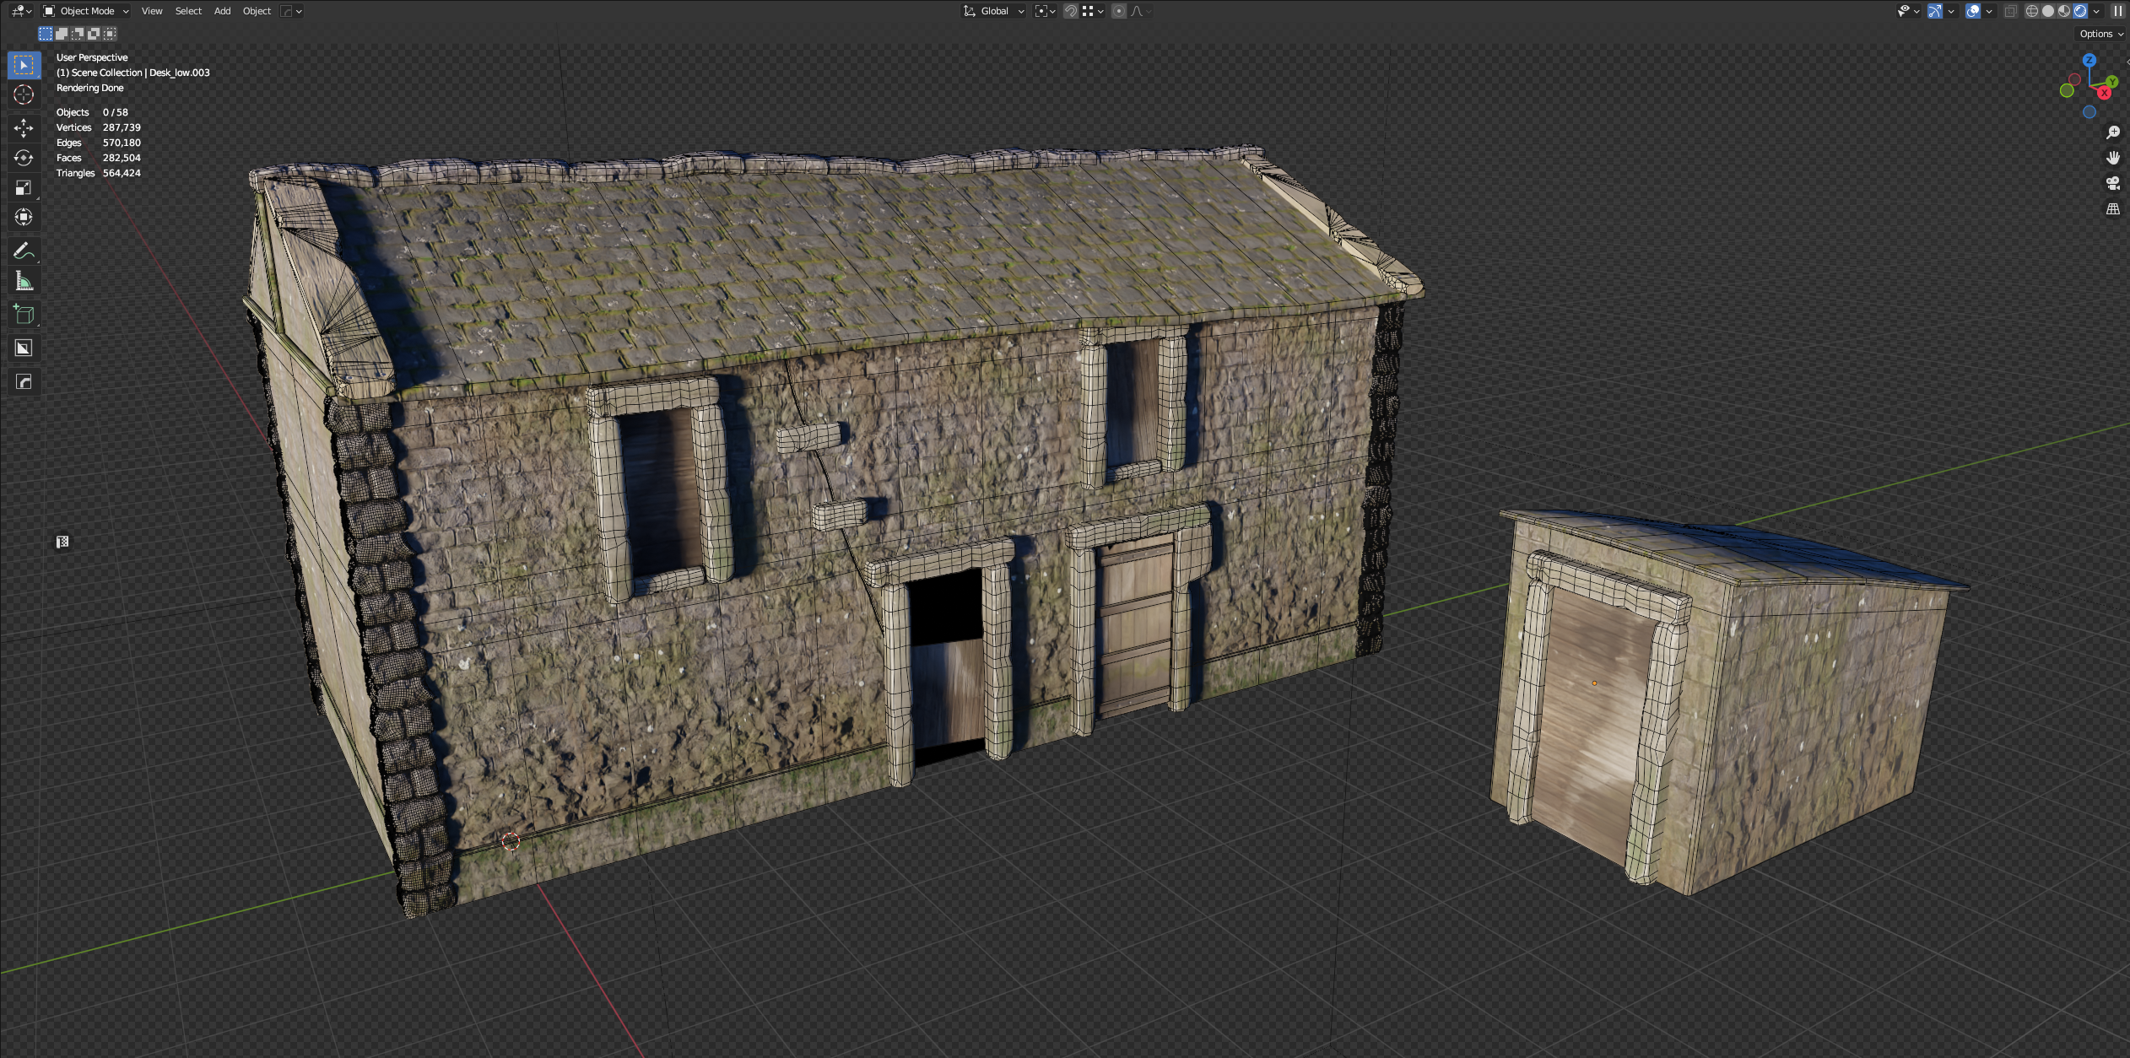Switch to wireframe viewport shading
Viewport: 2130px width, 1058px height.
click(x=2031, y=11)
